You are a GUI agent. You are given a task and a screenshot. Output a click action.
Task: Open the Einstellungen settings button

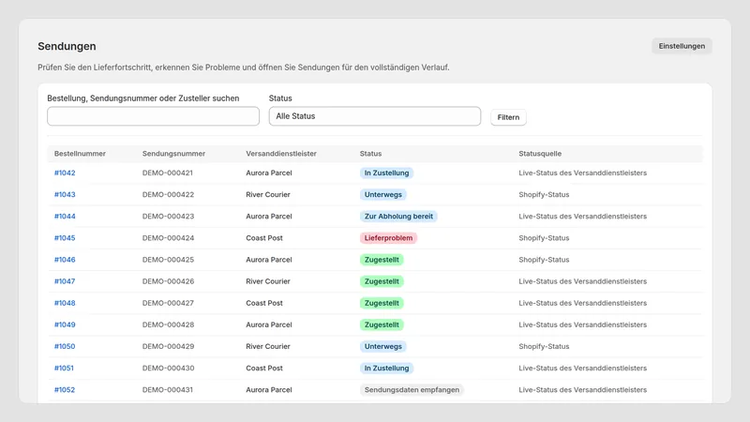tap(682, 46)
